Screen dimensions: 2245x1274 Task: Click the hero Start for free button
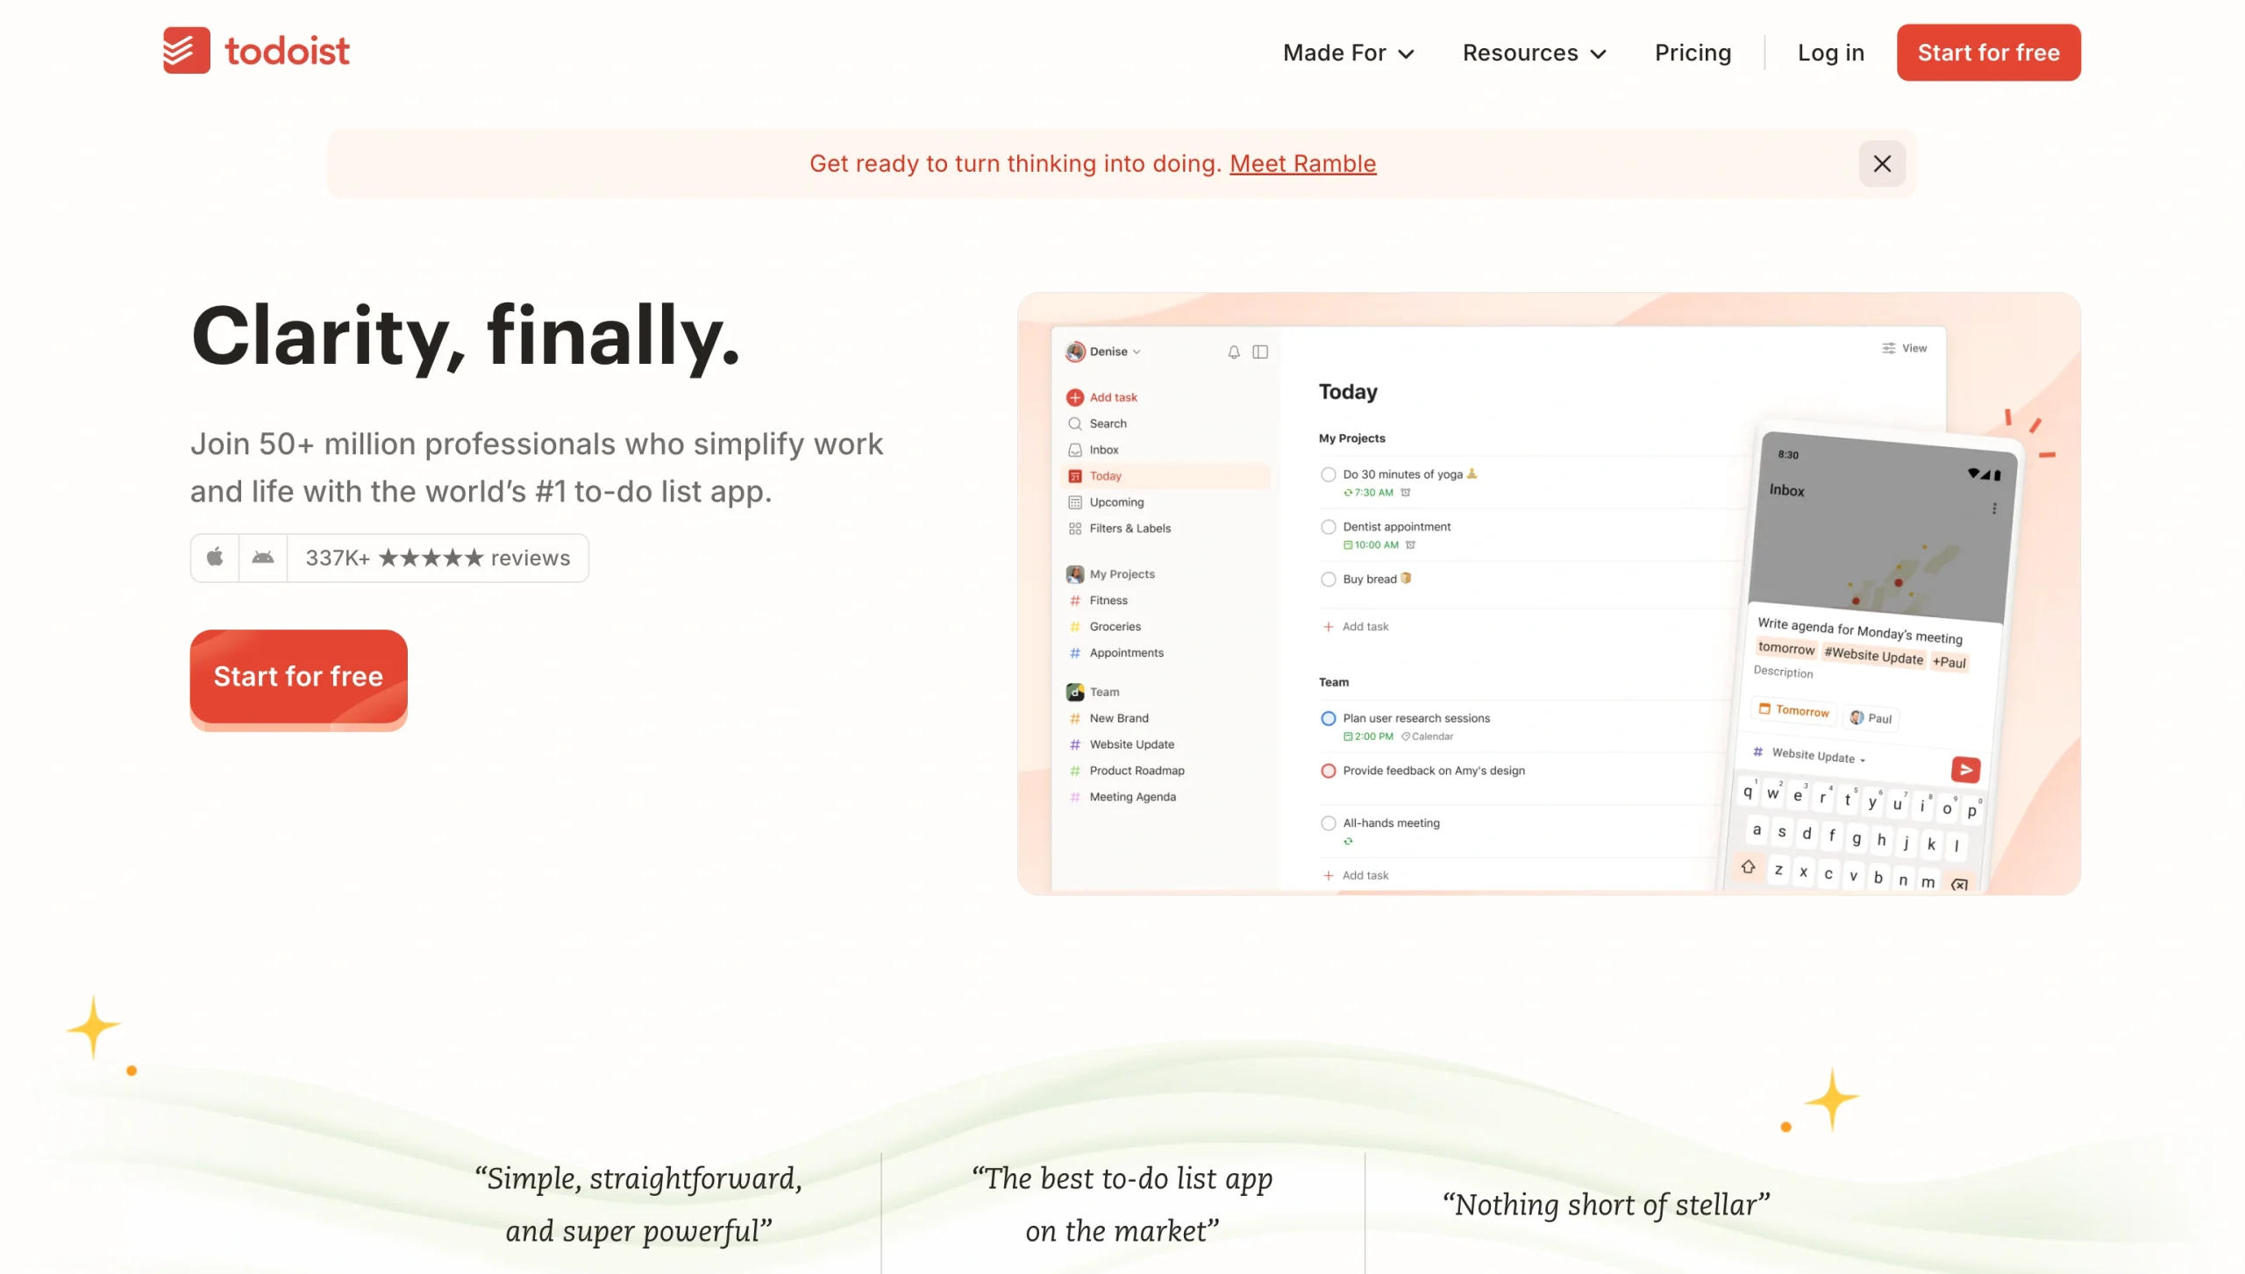click(298, 676)
